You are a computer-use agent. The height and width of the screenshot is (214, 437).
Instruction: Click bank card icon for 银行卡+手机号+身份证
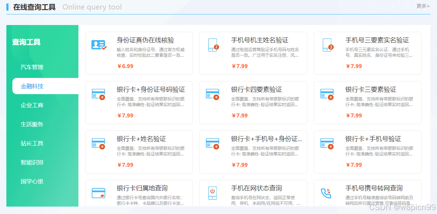(213, 144)
